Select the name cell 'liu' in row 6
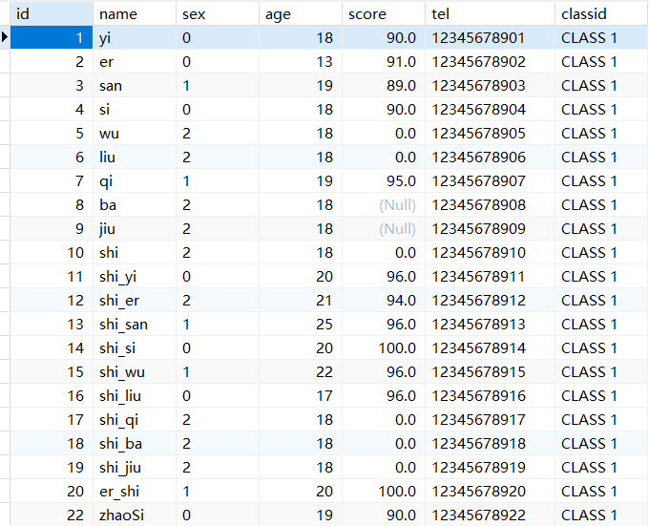This screenshot has width=649, height=526. [135, 158]
